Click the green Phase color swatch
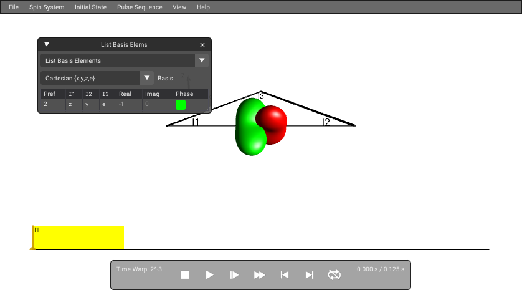Screen dimensions: 522x290 (x=181, y=105)
